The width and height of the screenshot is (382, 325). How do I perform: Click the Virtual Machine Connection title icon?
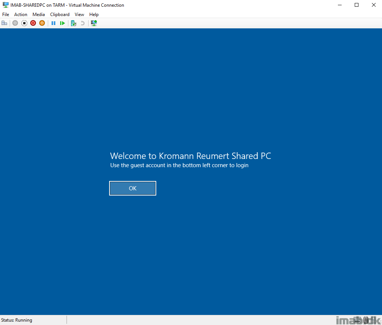(x=5, y=5)
